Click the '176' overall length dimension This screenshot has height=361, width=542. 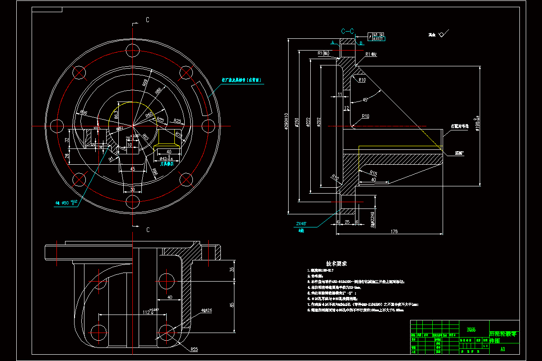tap(394, 232)
